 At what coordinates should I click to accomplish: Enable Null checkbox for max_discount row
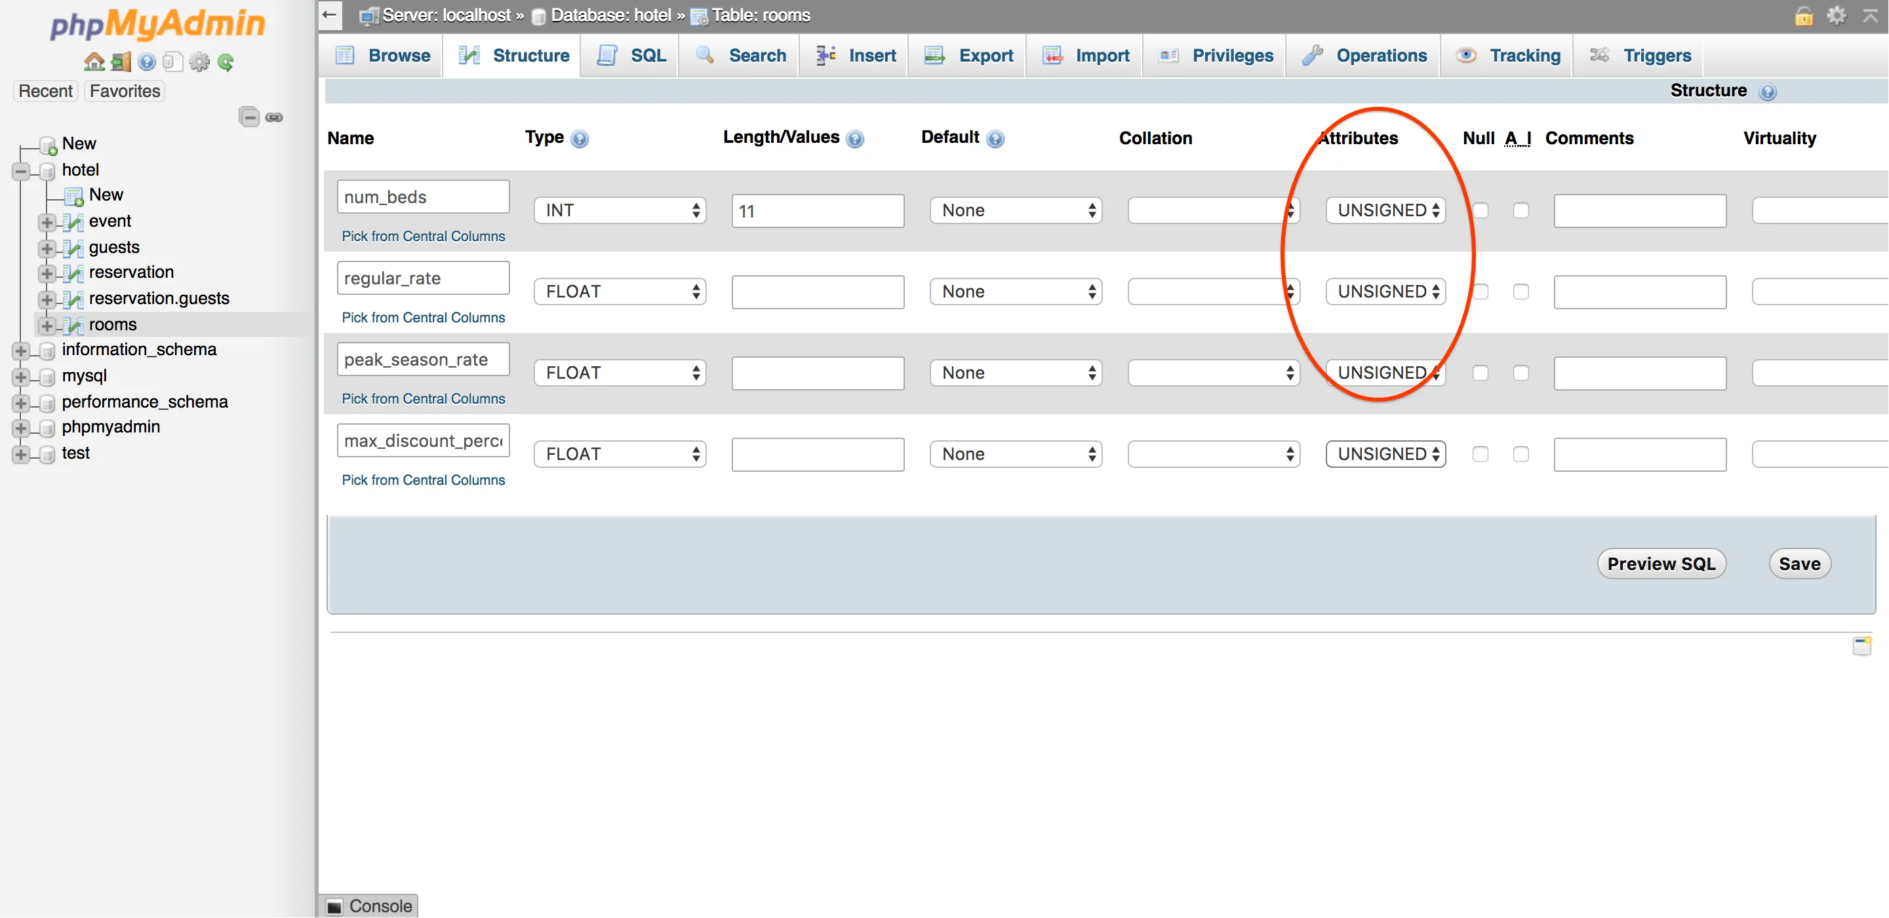point(1481,454)
